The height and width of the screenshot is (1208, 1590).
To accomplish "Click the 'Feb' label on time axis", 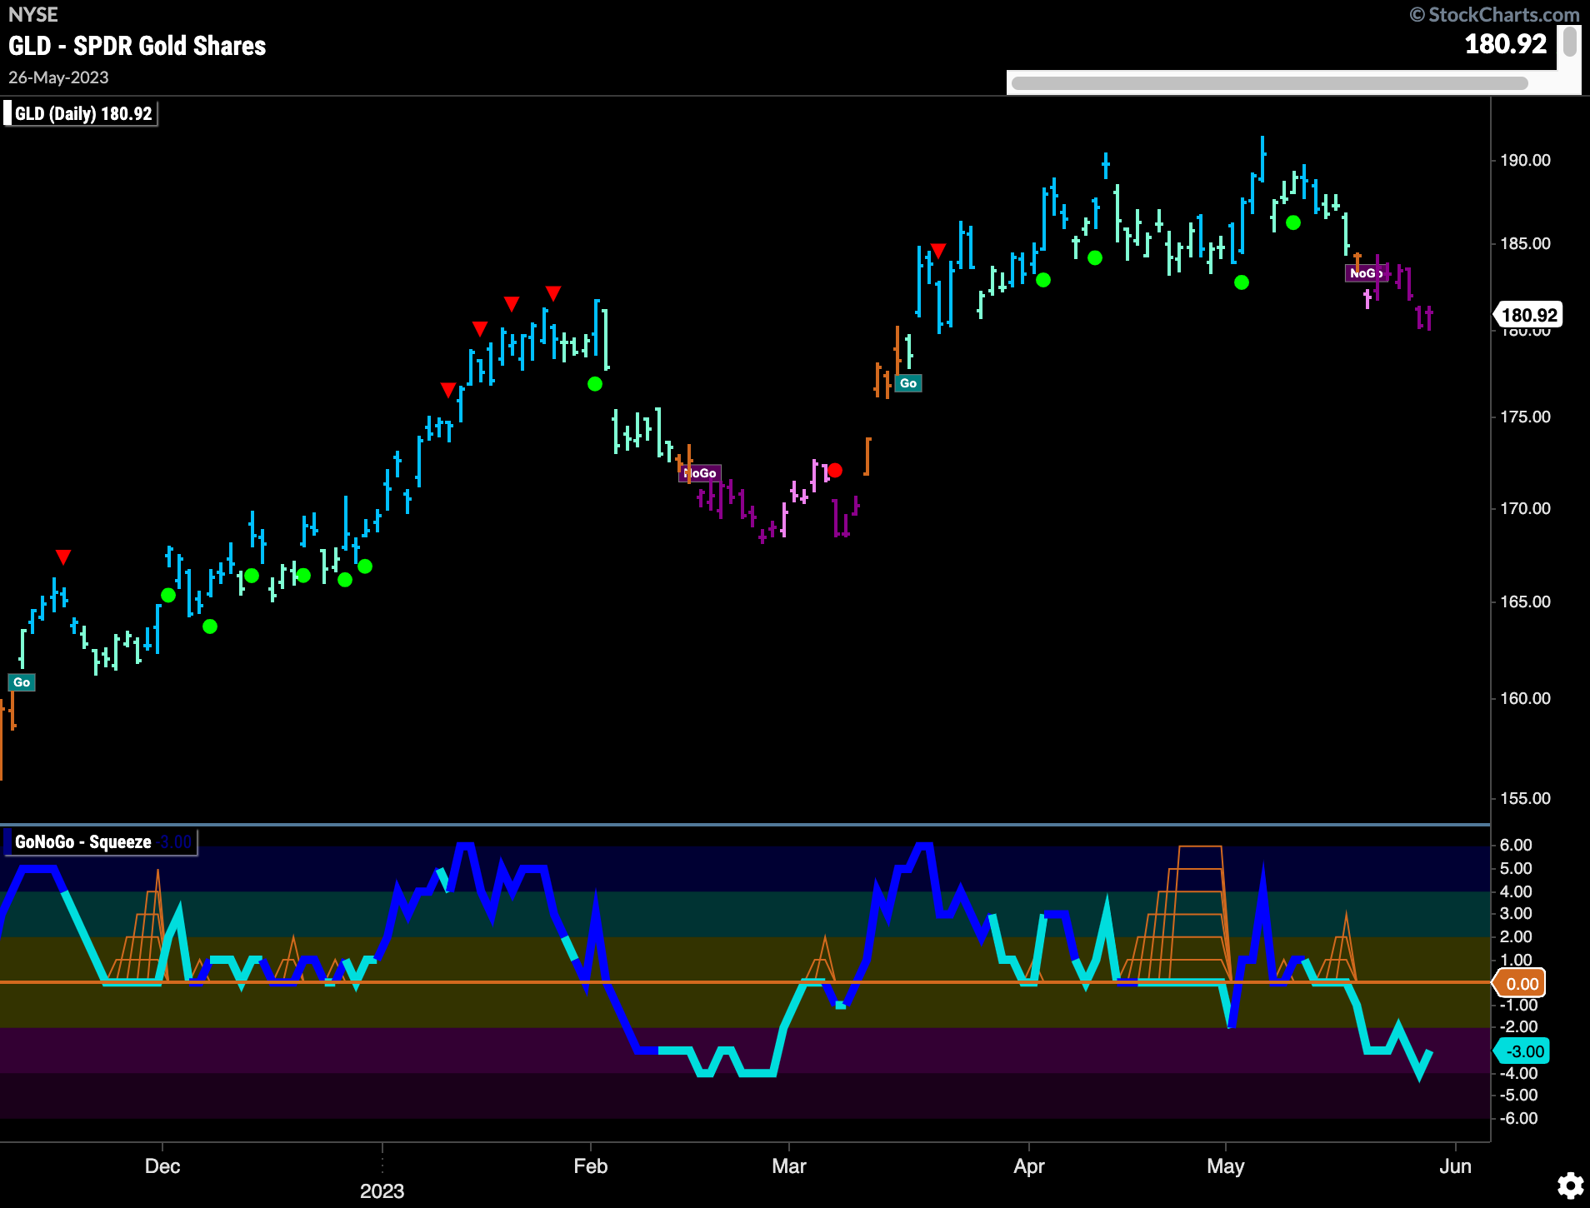I will 591,1166.
